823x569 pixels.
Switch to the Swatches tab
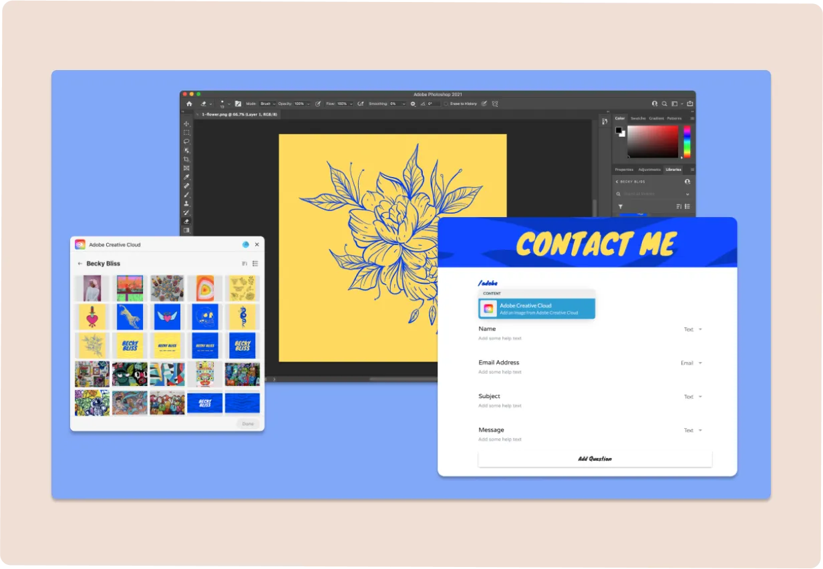[639, 118]
